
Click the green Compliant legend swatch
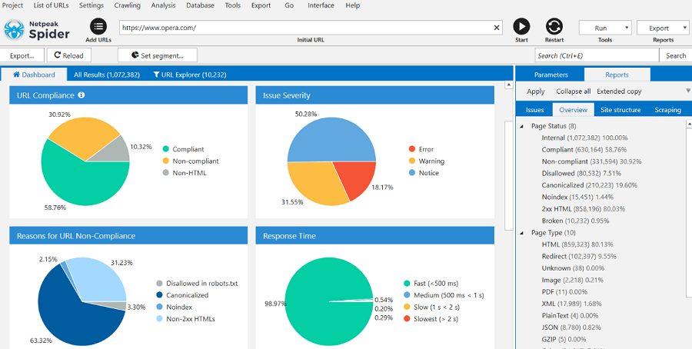tap(165, 149)
